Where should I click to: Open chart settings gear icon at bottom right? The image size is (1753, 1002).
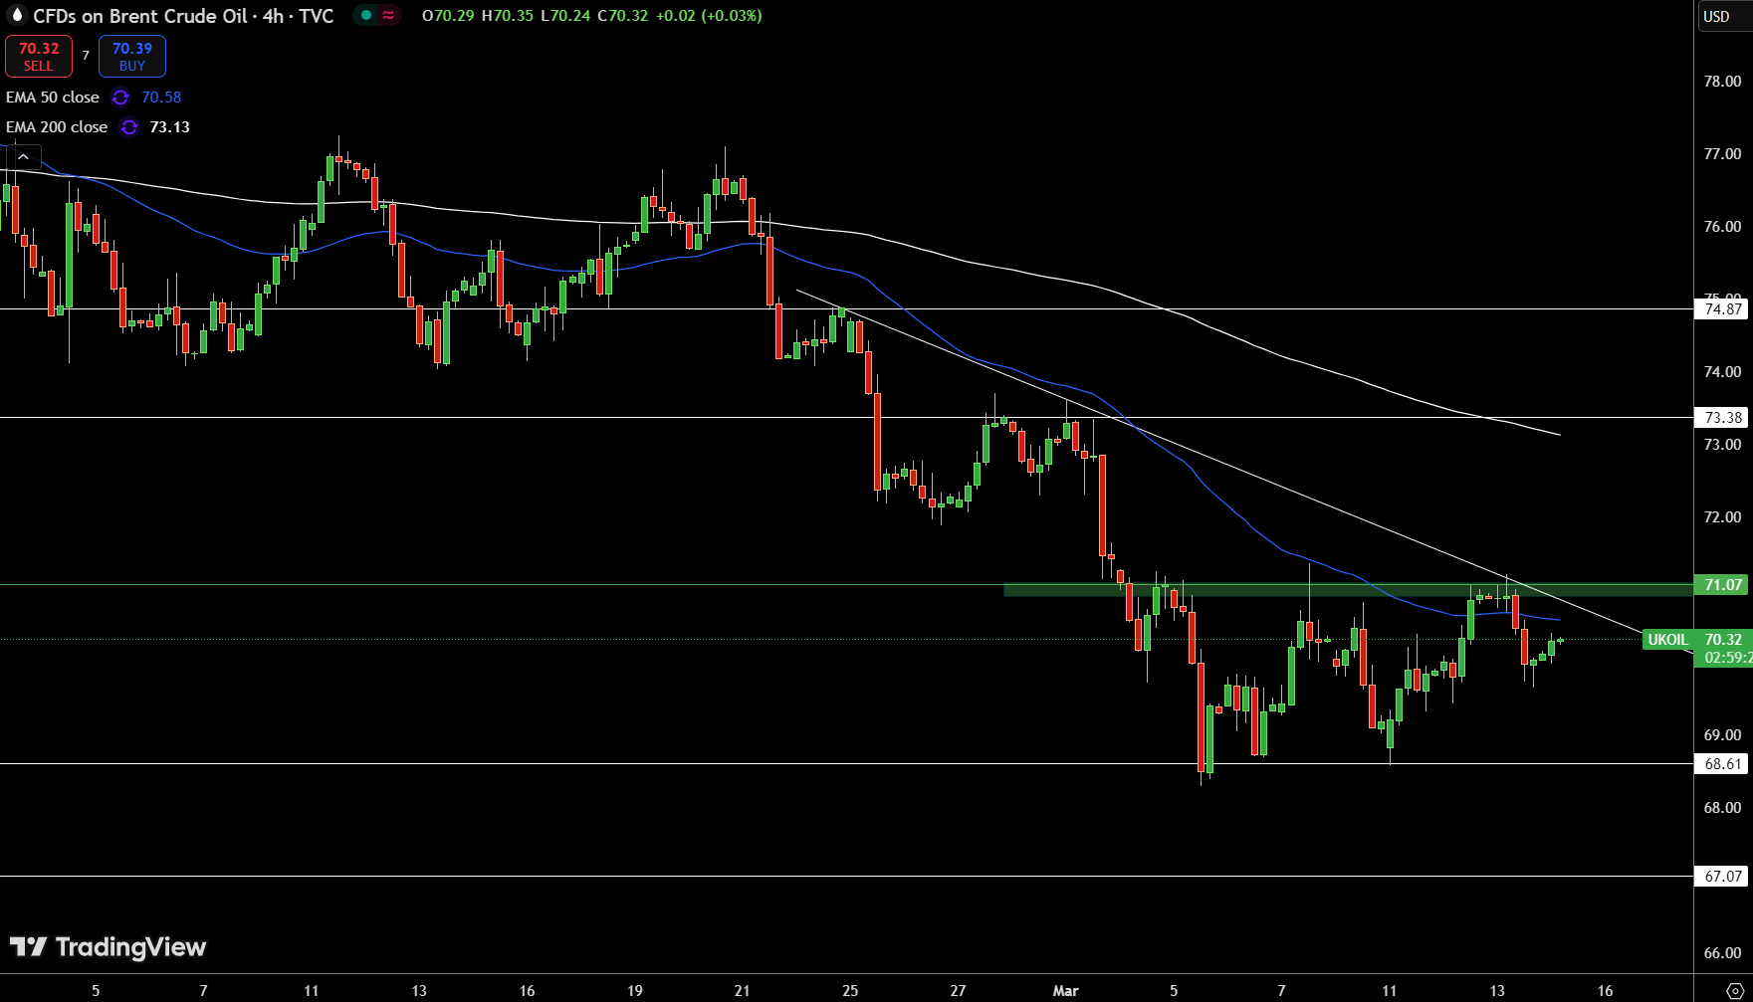[1734, 991]
